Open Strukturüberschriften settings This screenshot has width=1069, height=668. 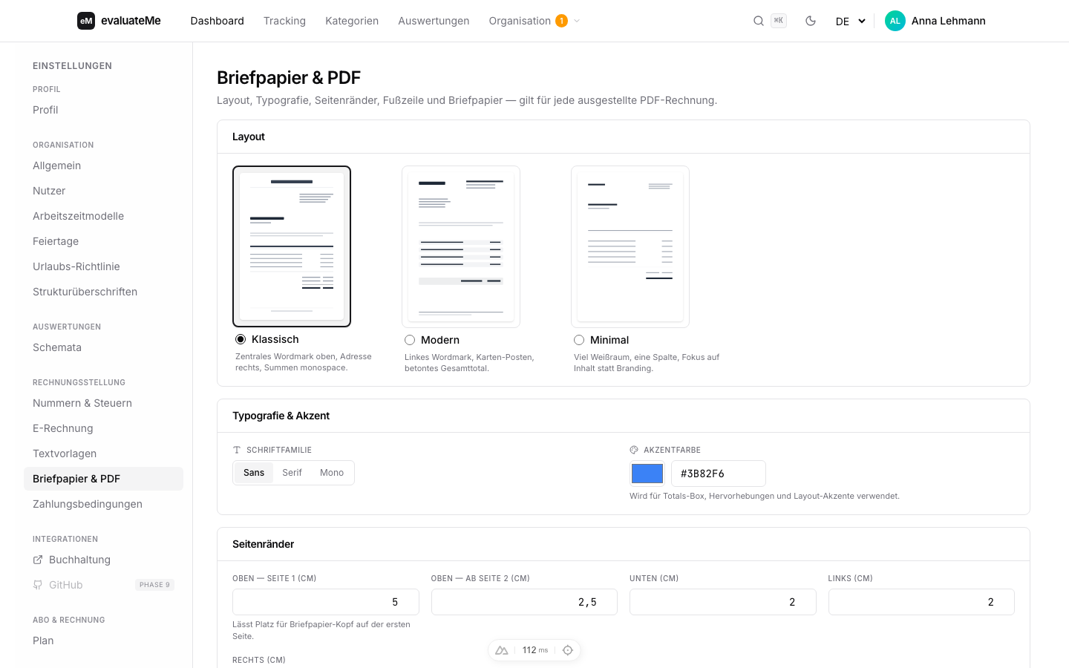click(103, 292)
